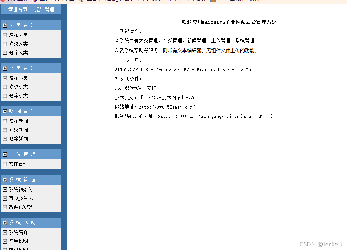Click minus icon beside 文件管理
The width and height of the screenshot is (347, 250).
[x=4, y=164]
